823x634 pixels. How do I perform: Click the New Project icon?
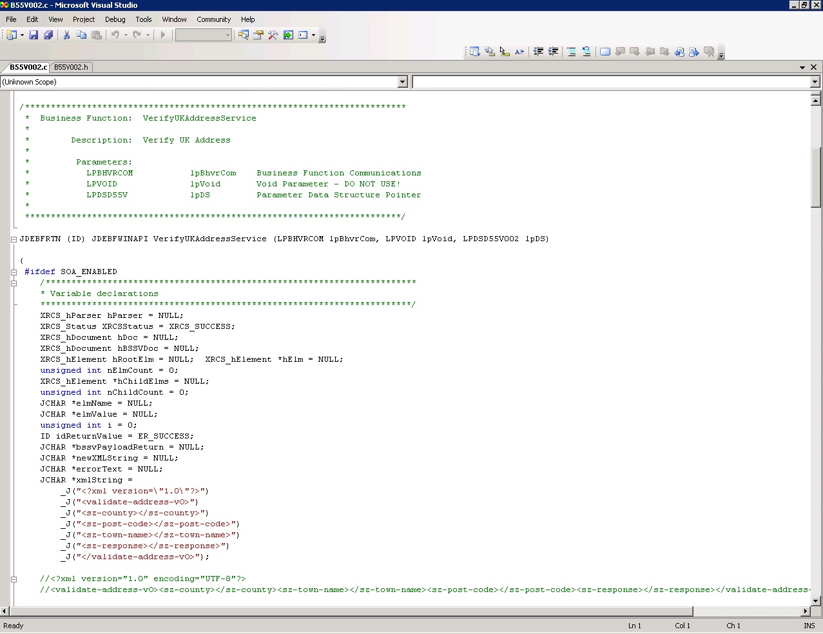point(12,35)
